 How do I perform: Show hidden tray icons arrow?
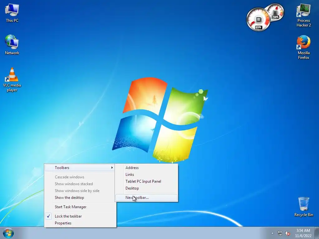[272, 233]
